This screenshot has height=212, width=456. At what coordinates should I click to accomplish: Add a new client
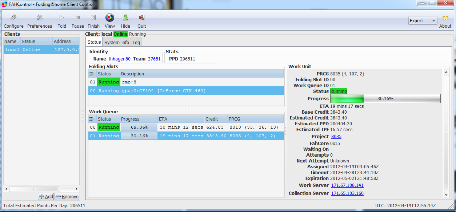pos(46,196)
